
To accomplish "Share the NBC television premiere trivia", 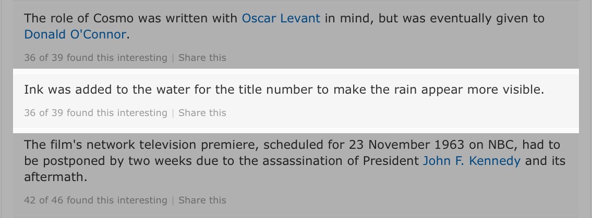I will click(202, 200).
